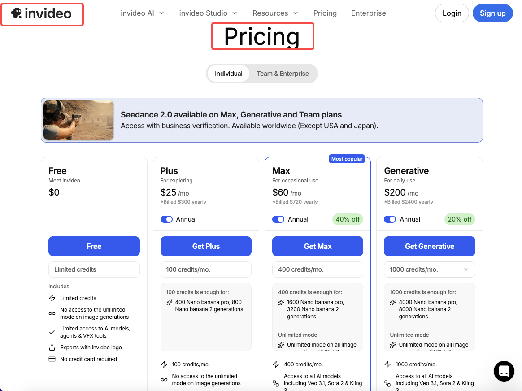The width and height of the screenshot is (522, 391).
Task: Click sparkle icon in Generative Unlimited mode section
Action: (x=393, y=345)
